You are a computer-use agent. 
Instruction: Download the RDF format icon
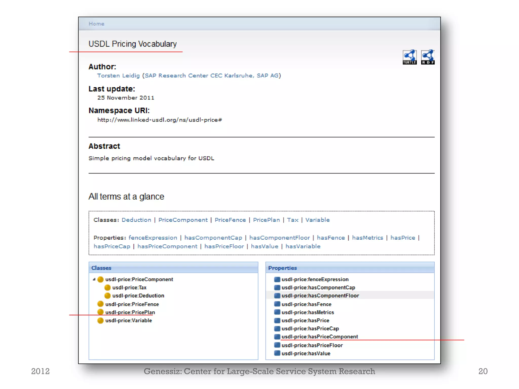[x=428, y=57]
